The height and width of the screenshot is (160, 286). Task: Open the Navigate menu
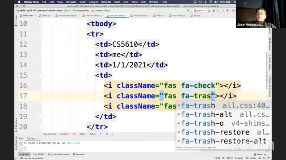point(71,2)
